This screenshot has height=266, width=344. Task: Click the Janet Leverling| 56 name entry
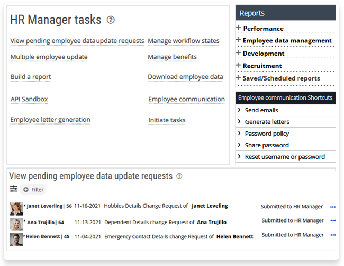point(49,206)
